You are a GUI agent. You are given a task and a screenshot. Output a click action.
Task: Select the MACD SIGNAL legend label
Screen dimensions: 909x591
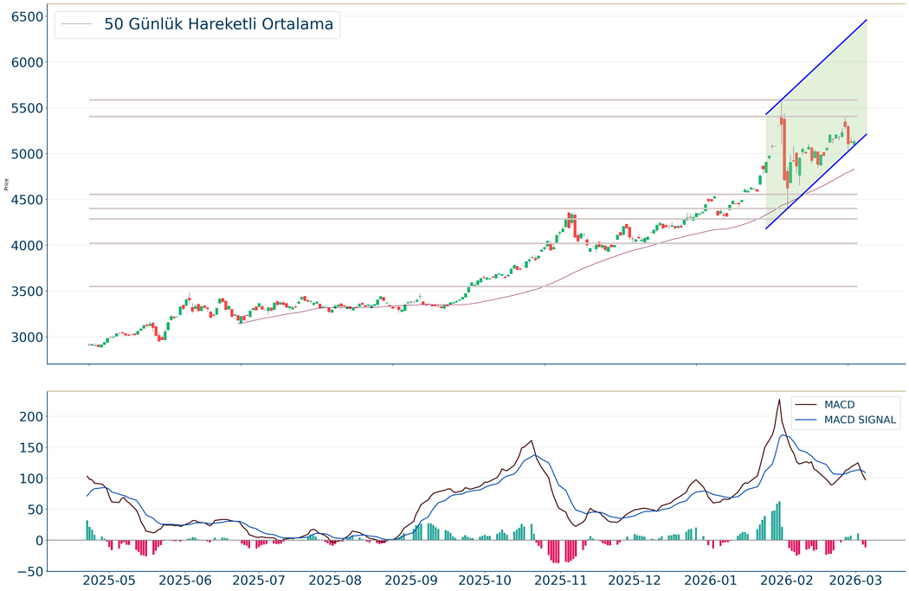point(860,421)
